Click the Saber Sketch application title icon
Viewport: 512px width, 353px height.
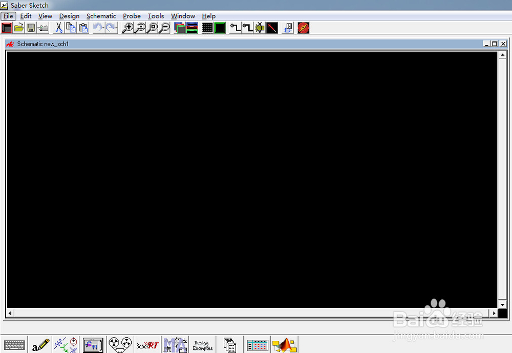[4, 5]
